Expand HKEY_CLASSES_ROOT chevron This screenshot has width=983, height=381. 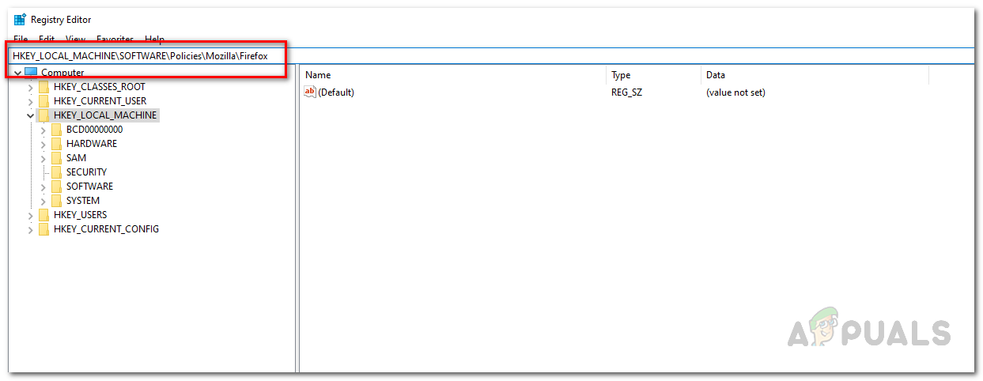(30, 87)
